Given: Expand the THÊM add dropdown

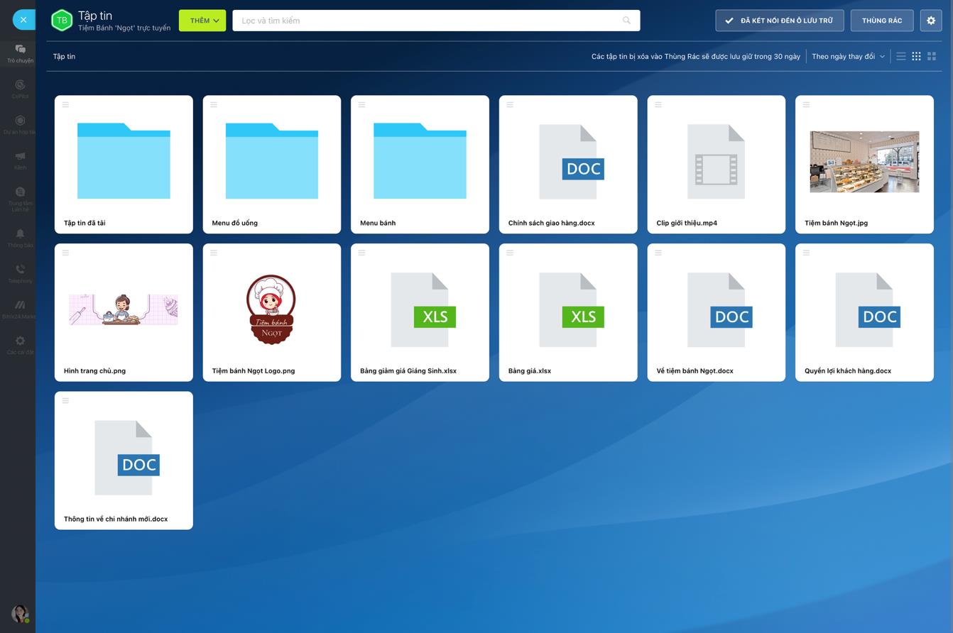Looking at the screenshot, I should point(202,21).
